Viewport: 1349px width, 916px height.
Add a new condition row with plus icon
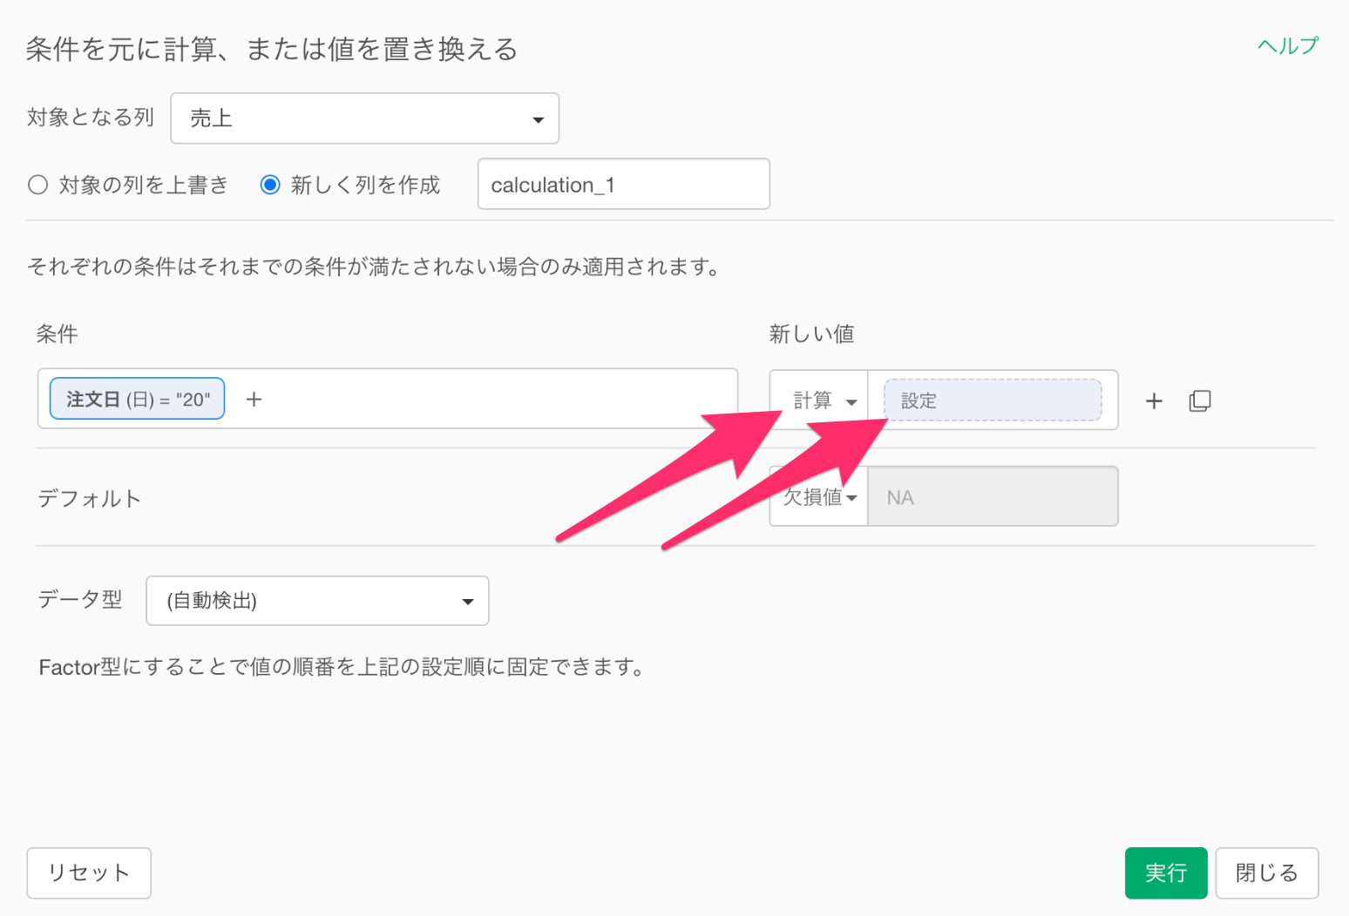(1154, 401)
